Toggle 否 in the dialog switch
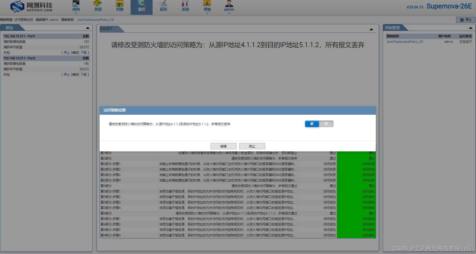476x254 pixels. coord(326,124)
